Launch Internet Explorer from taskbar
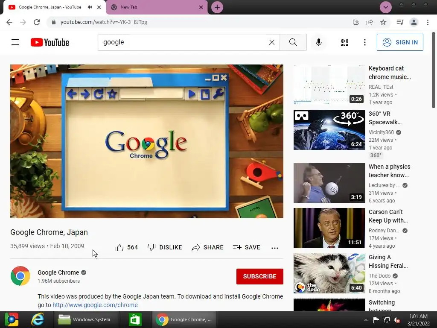 click(x=38, y=319)
